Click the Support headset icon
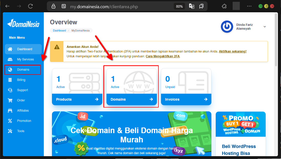Viewport: 281px width, 159px height. tap(10, 90)
